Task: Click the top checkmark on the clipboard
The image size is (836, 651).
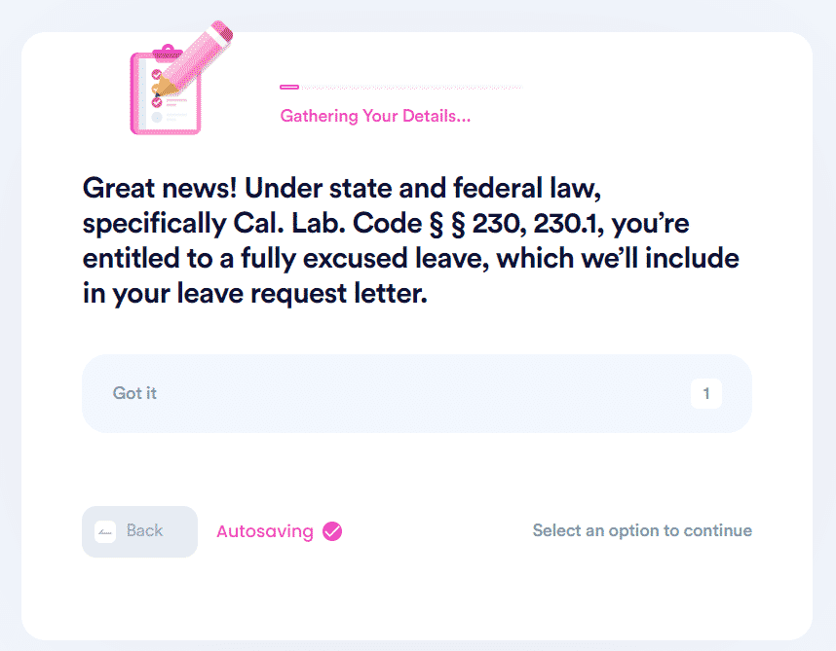Action: [x=157, y=74]
